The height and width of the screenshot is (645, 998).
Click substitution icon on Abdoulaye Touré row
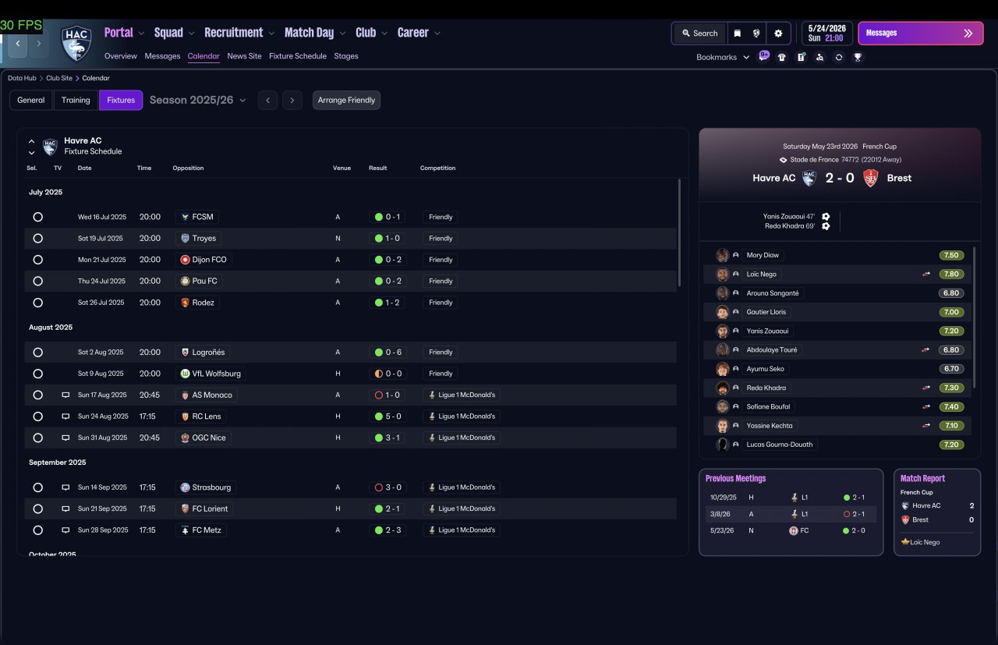tap(927, 350)
